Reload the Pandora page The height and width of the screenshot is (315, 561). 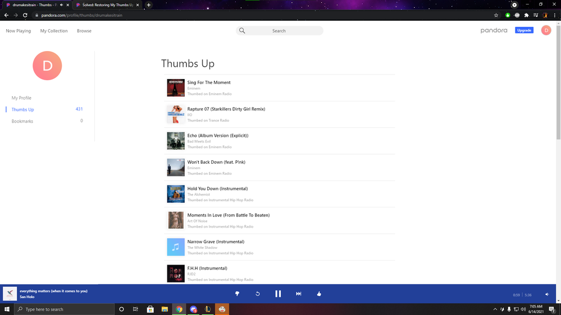coord(25,15)
